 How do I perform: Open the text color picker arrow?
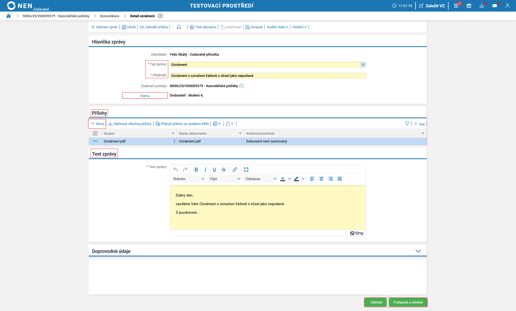[289, 179]
